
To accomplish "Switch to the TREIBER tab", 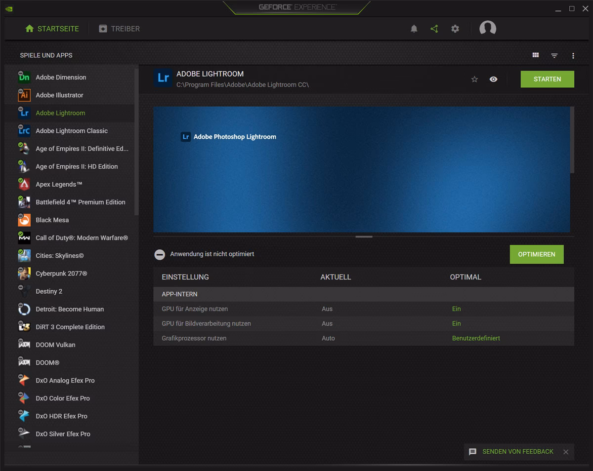I will [119, 29].
